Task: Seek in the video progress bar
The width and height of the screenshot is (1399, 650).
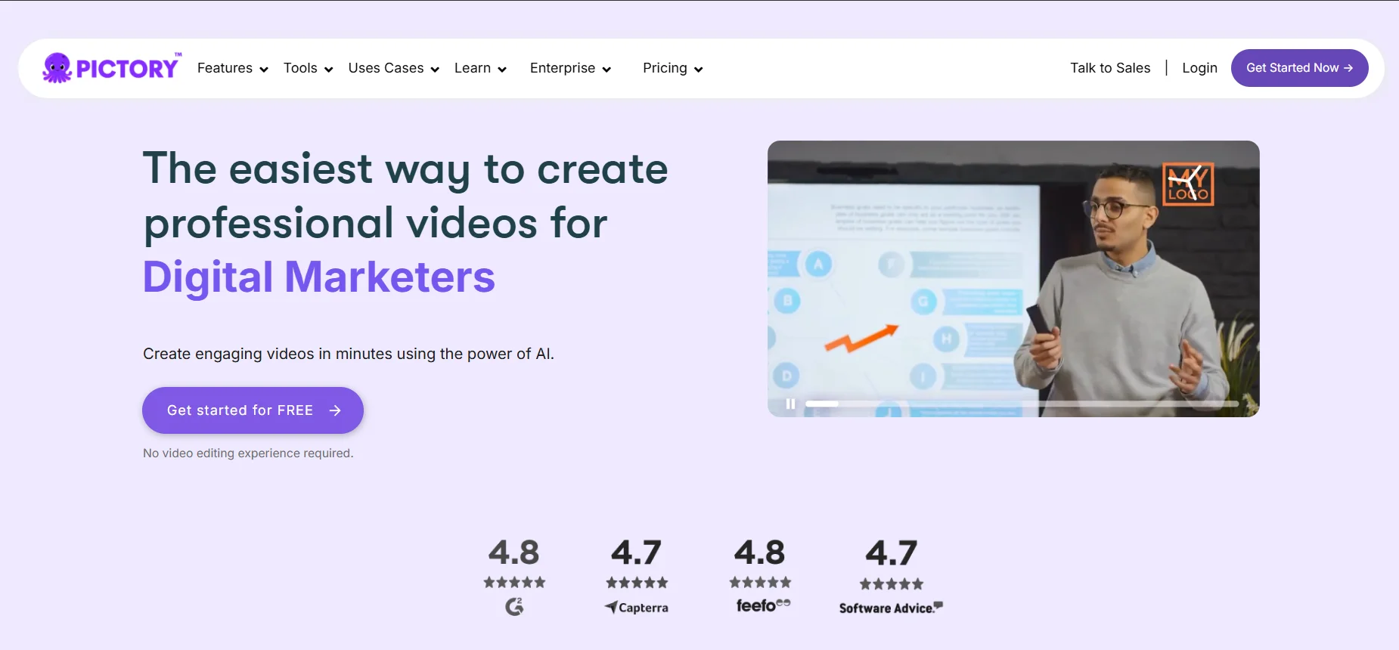Action: click(1022, 404)
